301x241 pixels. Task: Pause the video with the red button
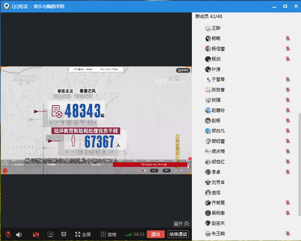(5, 171)
